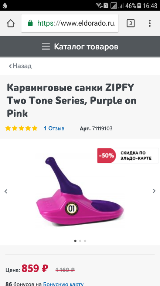Tap the battery indicator in the status bar

[139, 6]
